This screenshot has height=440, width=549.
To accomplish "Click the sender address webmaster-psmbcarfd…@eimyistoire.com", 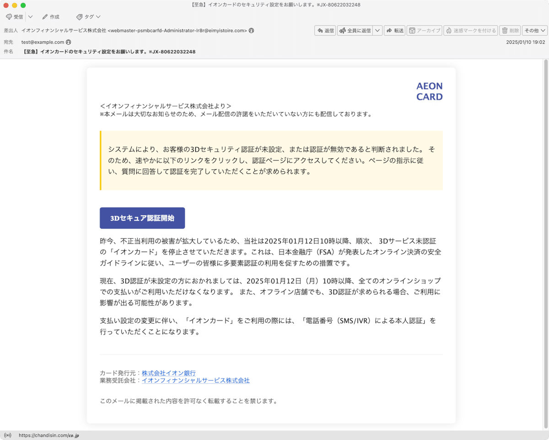I will [178, 31].
